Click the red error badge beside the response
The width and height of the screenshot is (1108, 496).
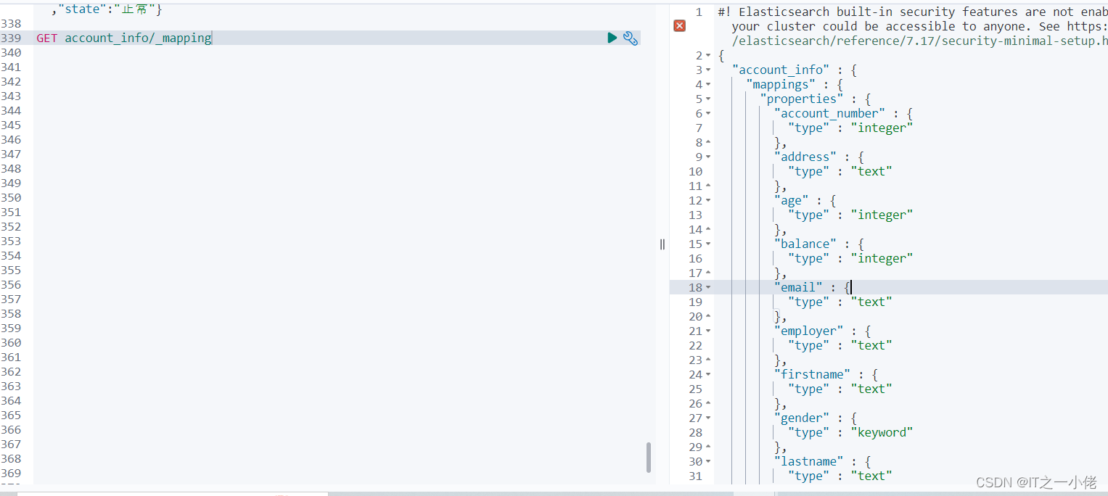(679, 25)
